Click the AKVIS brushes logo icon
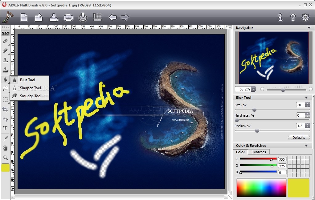 coord(7,17)
